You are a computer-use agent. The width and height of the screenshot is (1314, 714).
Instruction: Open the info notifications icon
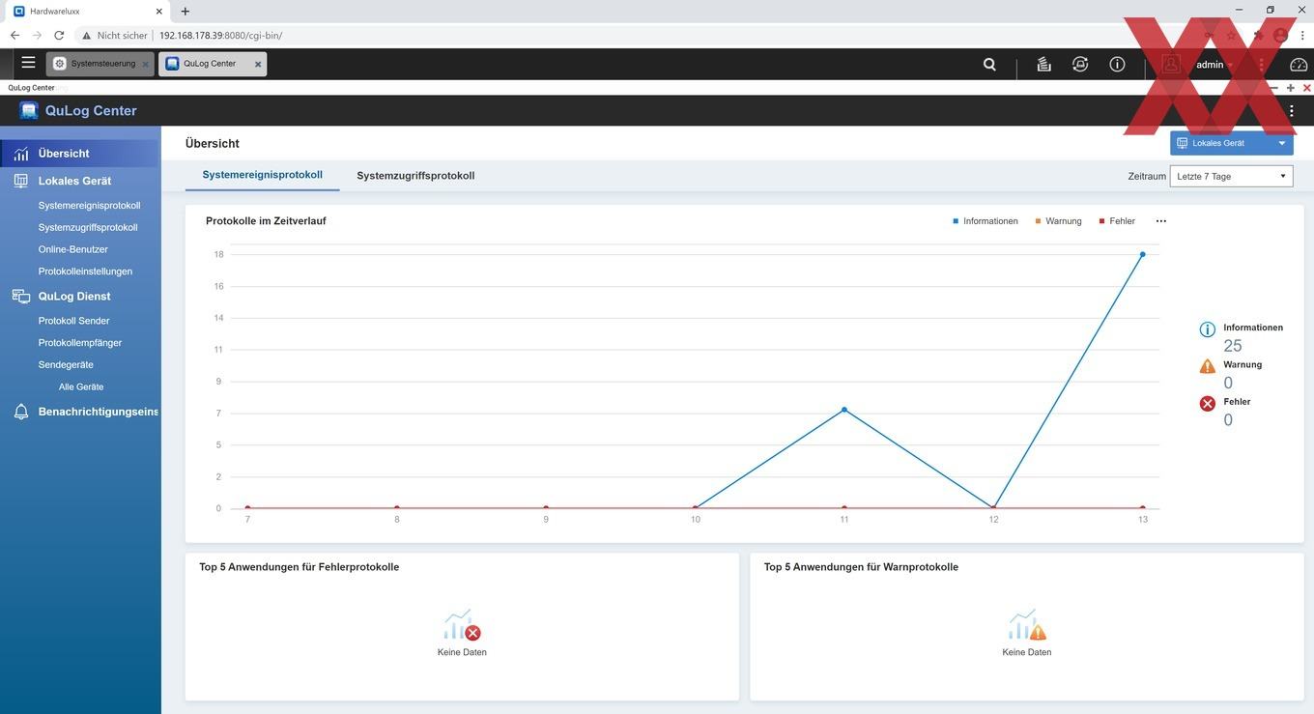[1117, 65]
